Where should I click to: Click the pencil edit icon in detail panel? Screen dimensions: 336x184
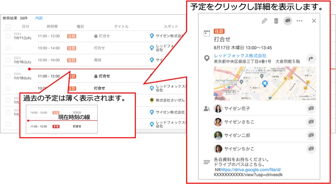click(x=264, y=21)
